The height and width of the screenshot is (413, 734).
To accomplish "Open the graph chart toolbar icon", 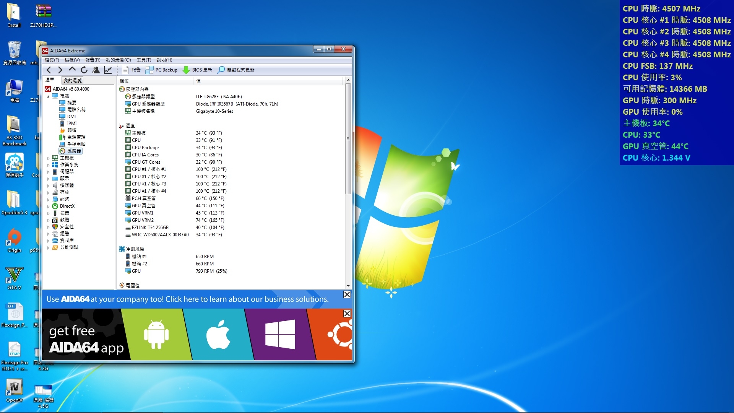I will (x=108, y=70).
